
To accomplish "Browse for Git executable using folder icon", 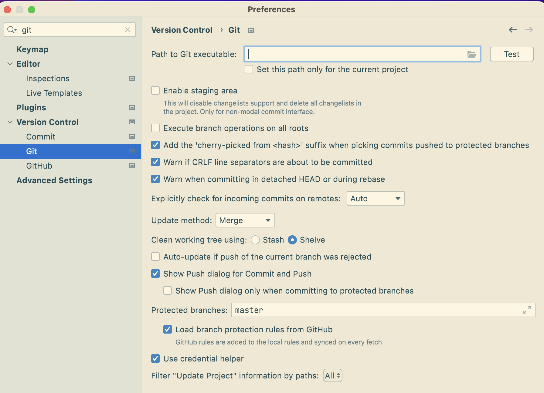I will (471, 54).
